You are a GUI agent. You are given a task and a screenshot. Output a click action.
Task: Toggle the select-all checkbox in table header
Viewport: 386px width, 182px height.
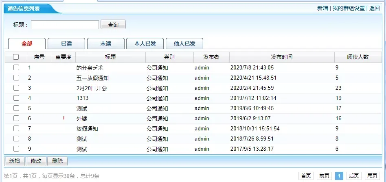click(x=16, y=57)
